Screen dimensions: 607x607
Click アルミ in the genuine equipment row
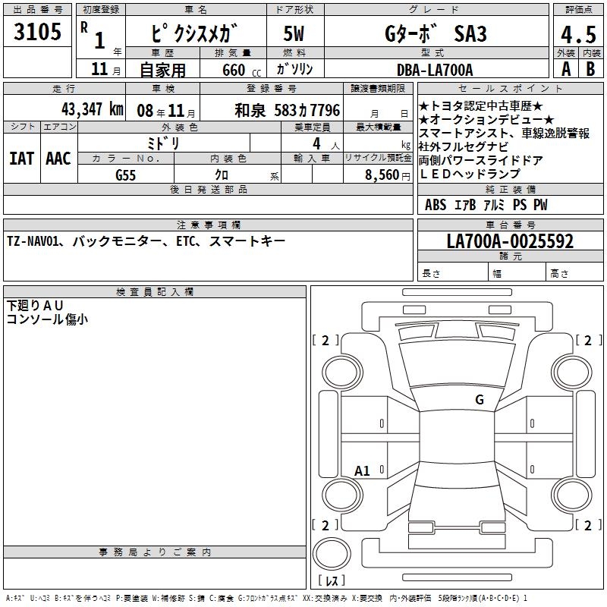point(495,204)
